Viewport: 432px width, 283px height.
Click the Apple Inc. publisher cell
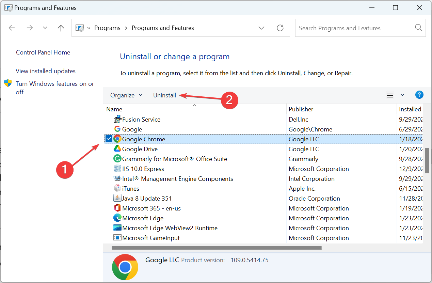coord(302,189)
